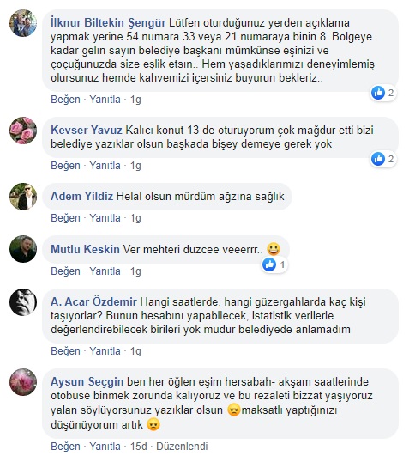Open the like reaction count on Kevser Yavuz's comment
Viewport: 409px width, 456px height.
point(383,159)
